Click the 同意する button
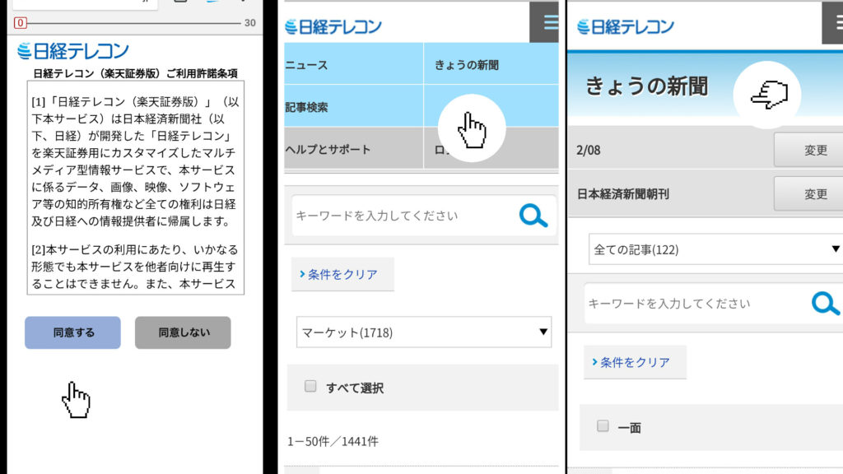 click(72, 332)
